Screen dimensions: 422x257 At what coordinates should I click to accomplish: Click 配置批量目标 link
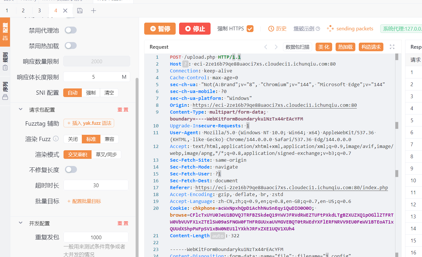(84, 201)
